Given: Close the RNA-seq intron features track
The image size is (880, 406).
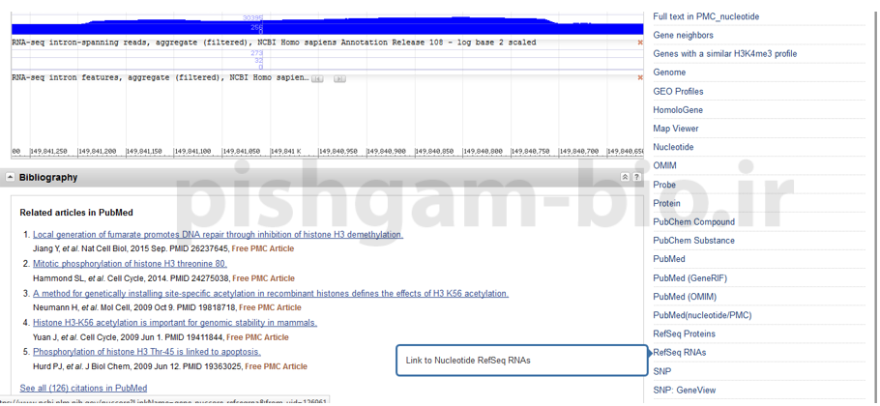Looking at the screenshot, I should tap(639, 77).
